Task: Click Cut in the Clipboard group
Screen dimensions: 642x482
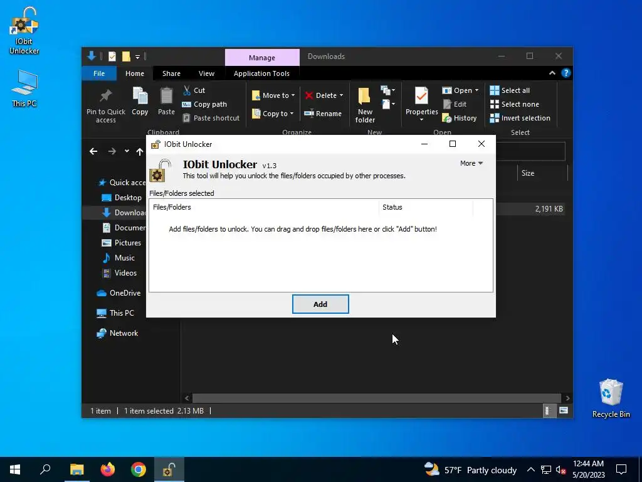Action: (x=194, y=90)
